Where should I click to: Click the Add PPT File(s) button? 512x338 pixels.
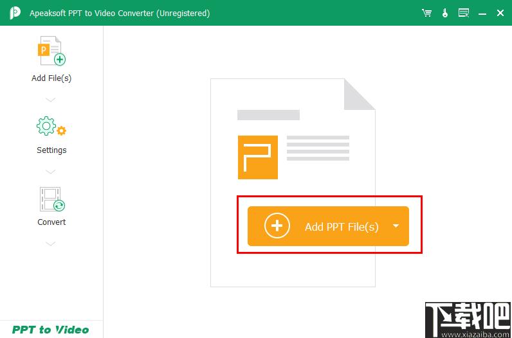328,226
